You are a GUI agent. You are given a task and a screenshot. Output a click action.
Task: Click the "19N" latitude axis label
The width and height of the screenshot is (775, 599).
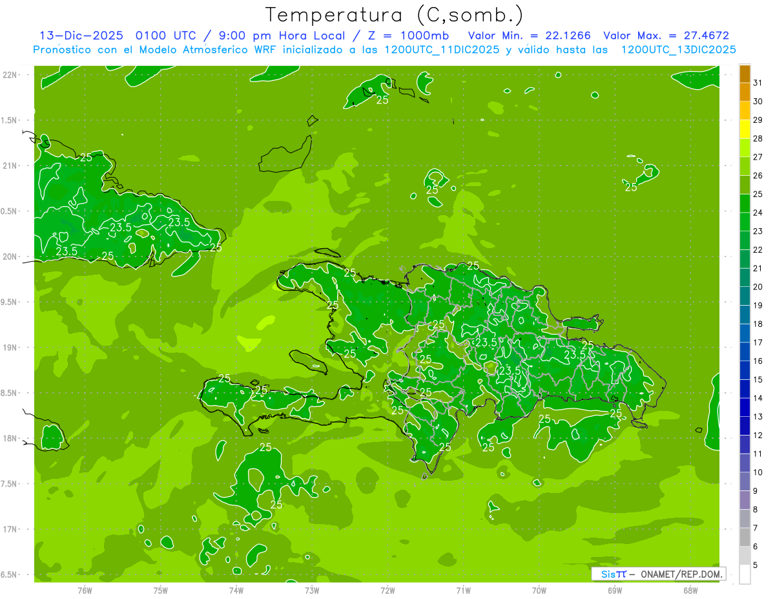10,348
